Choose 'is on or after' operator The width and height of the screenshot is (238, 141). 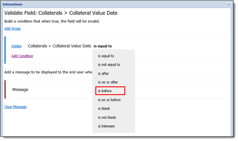click(x=108, y=82)
